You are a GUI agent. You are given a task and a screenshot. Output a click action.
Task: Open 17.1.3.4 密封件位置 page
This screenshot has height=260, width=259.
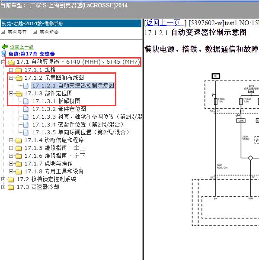[78, 124]
